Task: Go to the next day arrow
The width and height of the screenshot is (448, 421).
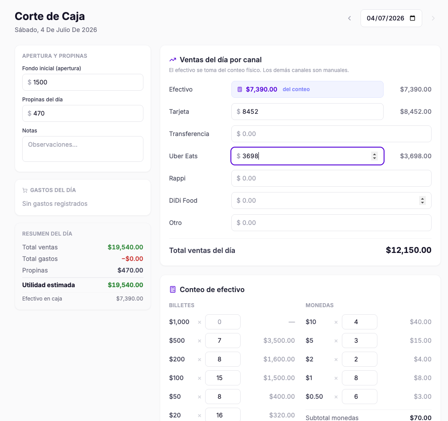Action: tap(433, 18)
